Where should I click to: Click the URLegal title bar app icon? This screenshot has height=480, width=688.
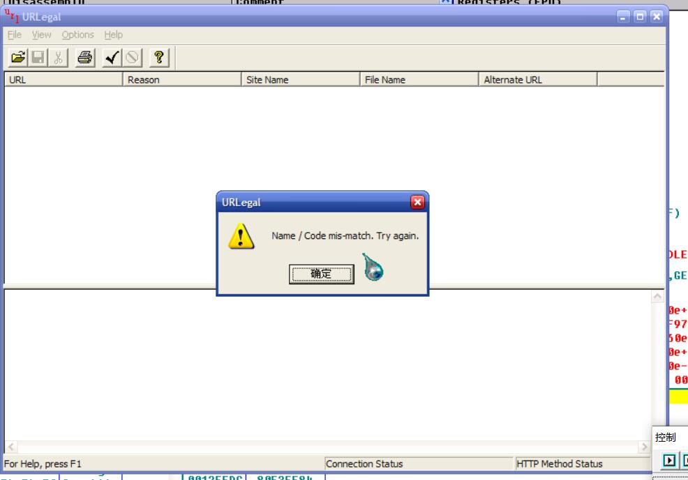pyautogui.click(x=13, y=16)
